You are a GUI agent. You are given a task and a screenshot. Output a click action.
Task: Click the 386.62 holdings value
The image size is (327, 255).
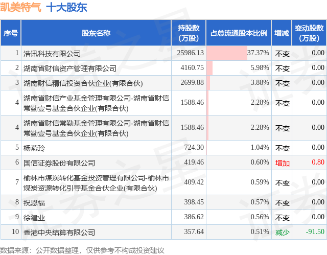[194, 217]
